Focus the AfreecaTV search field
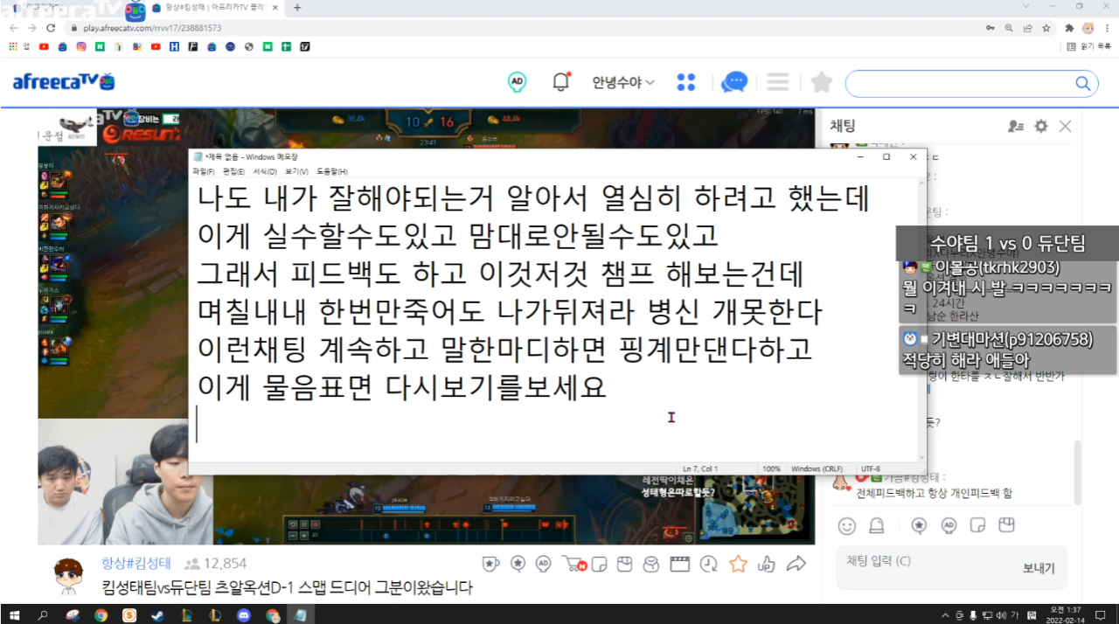The height and width of the screenshot is (624, 1119). pos(959,83)
